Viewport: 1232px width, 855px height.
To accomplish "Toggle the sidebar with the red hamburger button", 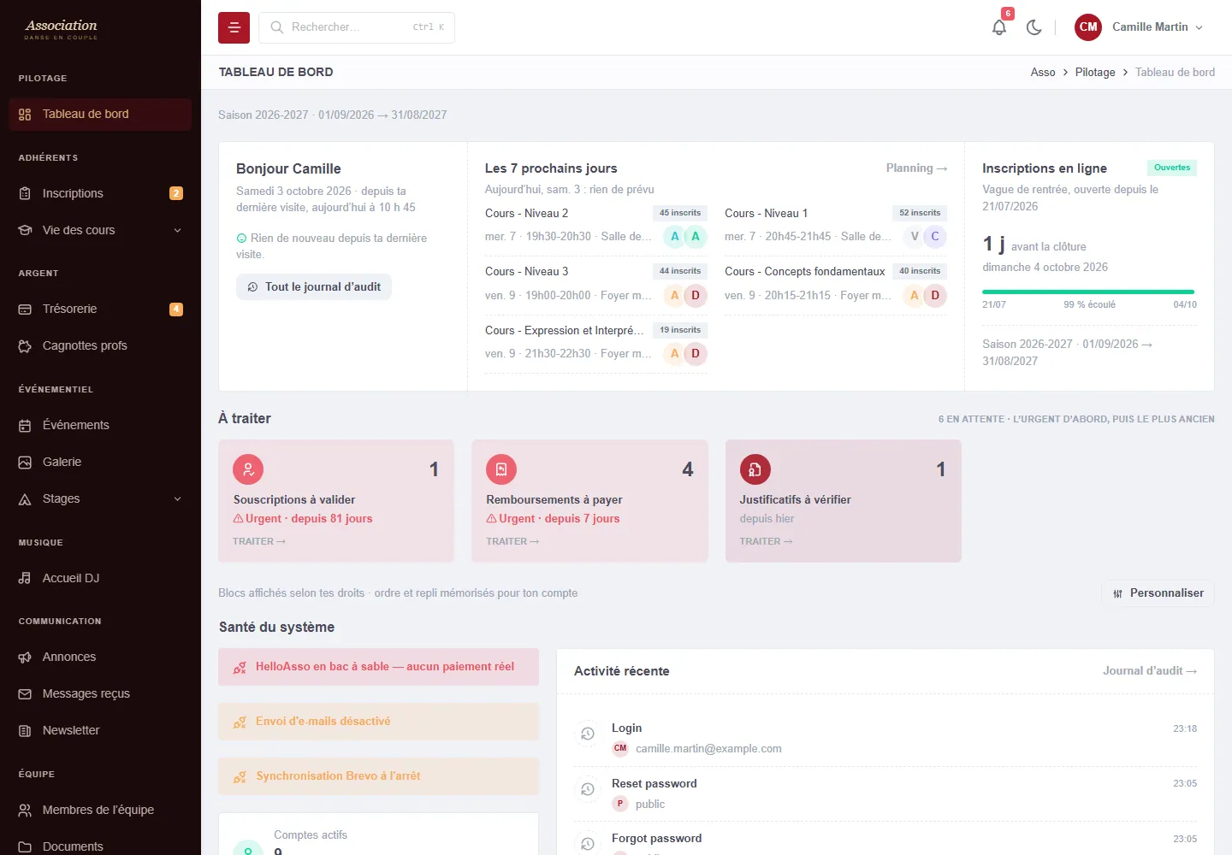I will pyautogui.click(x=234, y=27).
